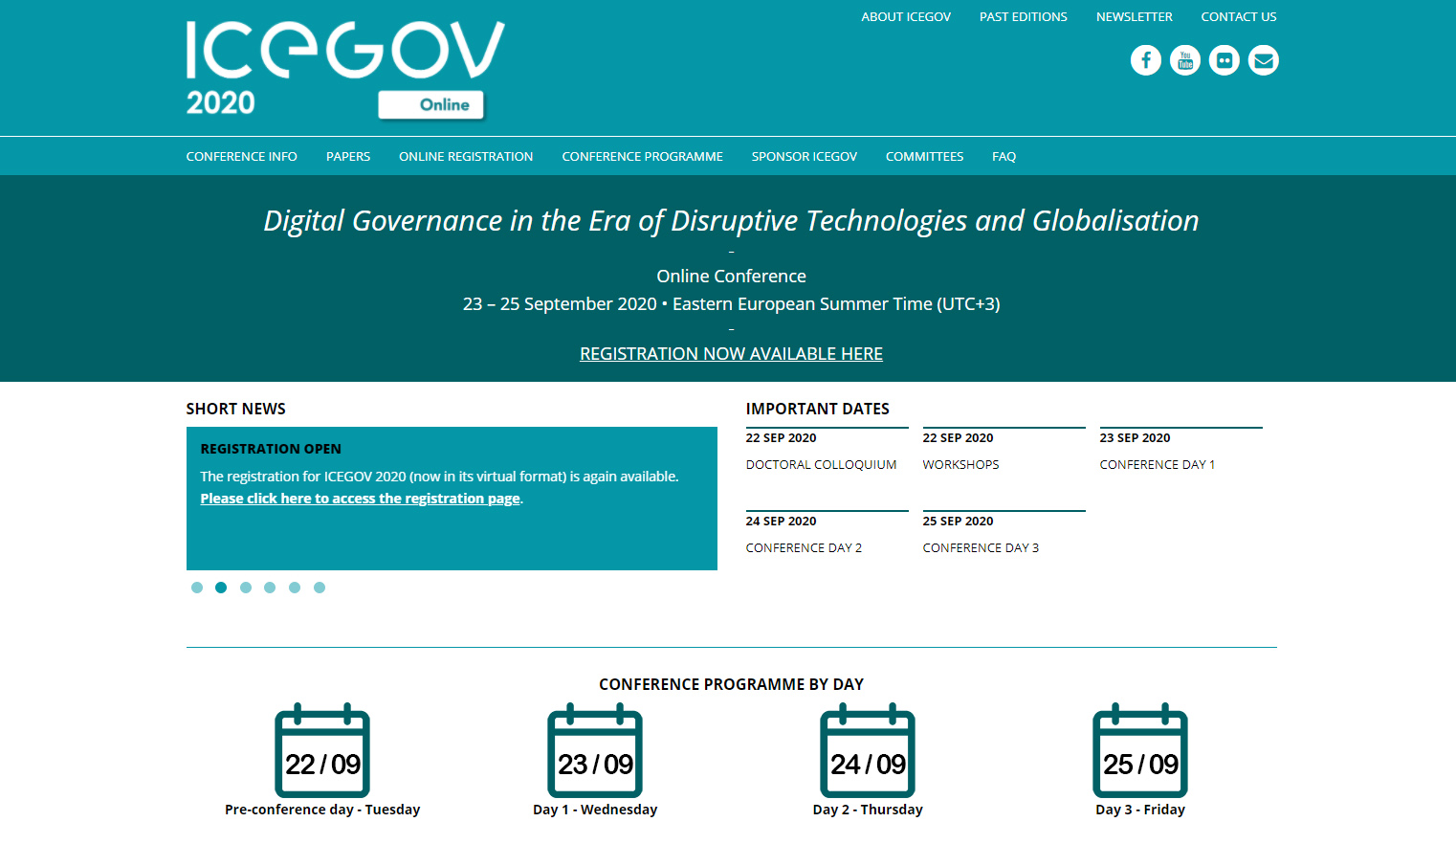Open the Conference Programme menu
This screenshot has height=844, width=1456.
[642, 156]
